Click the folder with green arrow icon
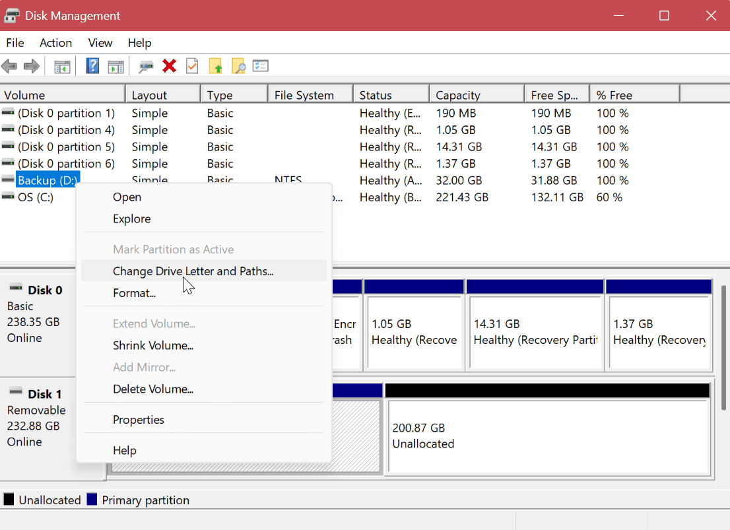The height and width of the screenshot is (530, 730). [x=215, y=66]
